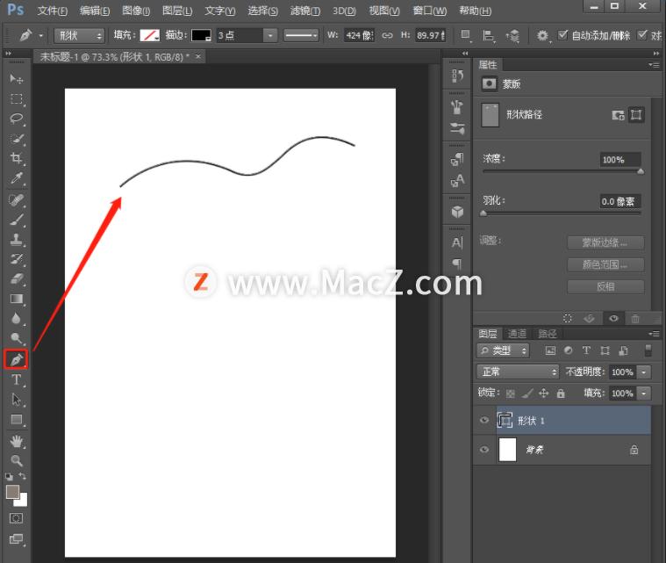This screenshot has width=666, height=563.
Task: Click the 反相 button
Action: tap(605, 287)
